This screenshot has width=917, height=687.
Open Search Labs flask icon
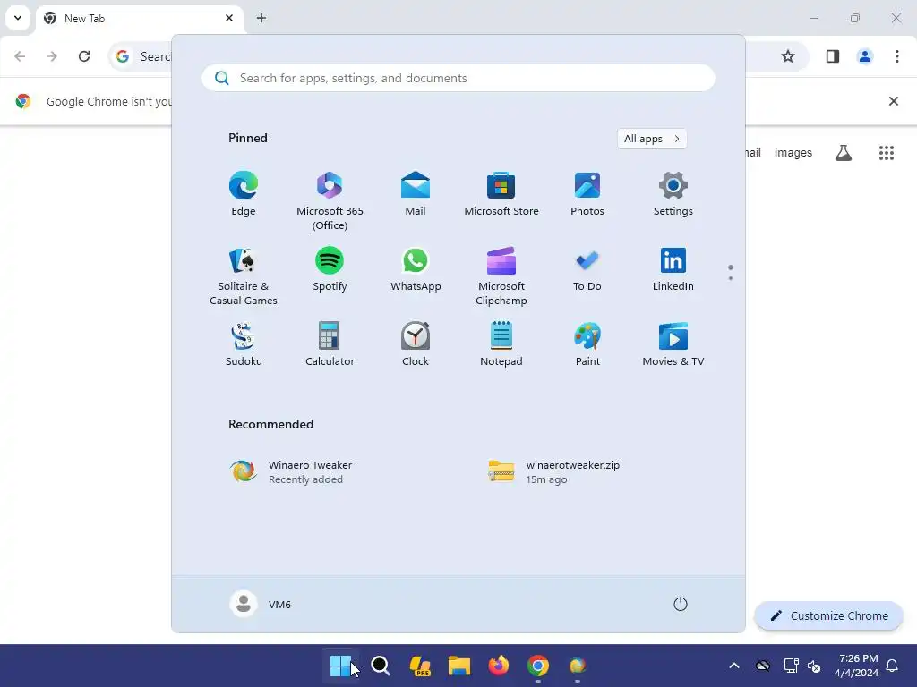click(844, 152)
